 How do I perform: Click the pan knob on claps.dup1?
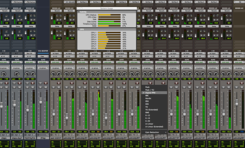click(17, 74)
